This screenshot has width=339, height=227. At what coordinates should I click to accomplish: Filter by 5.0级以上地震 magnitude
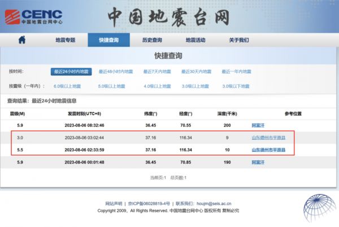coord(115,86)
